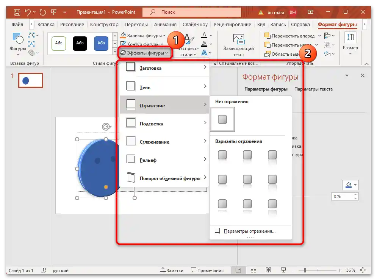
Task: Switch to Параметры текста tab
Action: [x=313, y=89]
